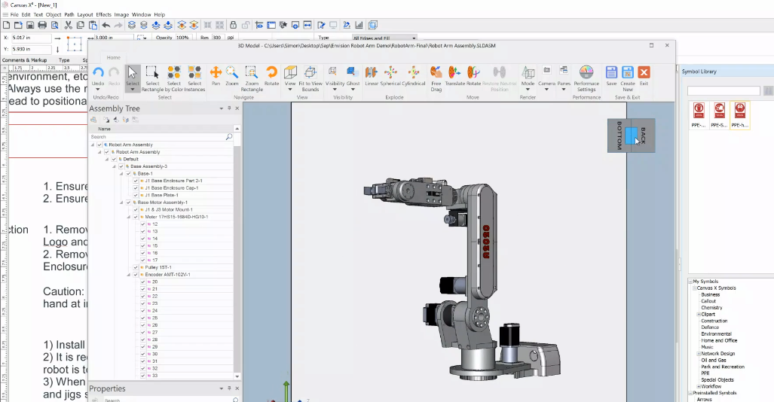Toggle the Pulley 15T-1 checkbox
Image resolution: width=774 pixels, height=402 pixels.
pyautogui.click(x=136, y=267)
